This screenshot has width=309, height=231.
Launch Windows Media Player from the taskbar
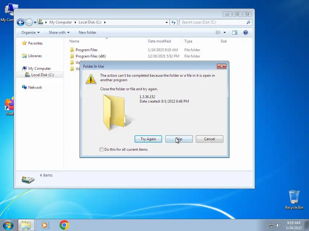pos(45,225)
